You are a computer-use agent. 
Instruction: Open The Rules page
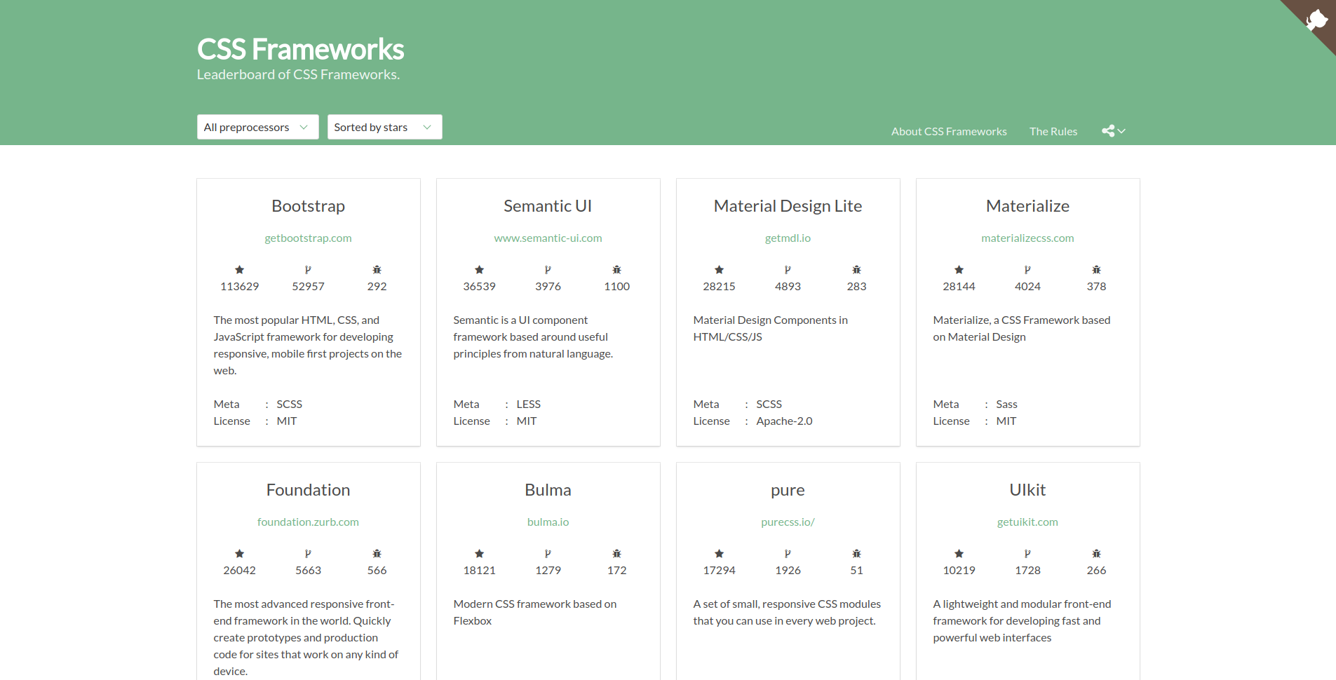click(x=1053, y=131)
